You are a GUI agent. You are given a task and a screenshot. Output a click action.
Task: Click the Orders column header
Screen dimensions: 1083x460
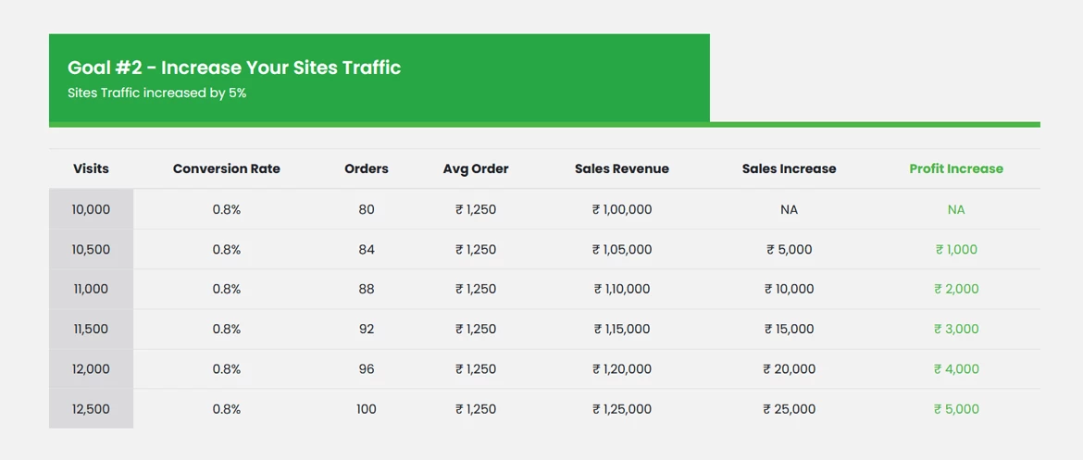coord(367,168)
